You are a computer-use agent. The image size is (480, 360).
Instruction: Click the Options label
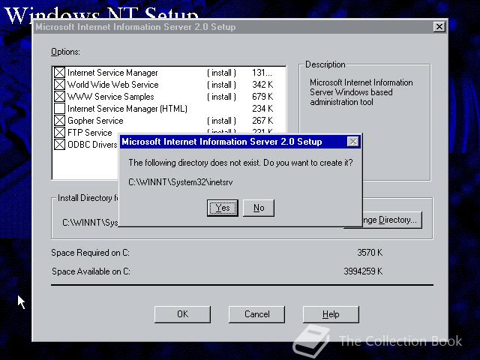[x=65, y=52]
